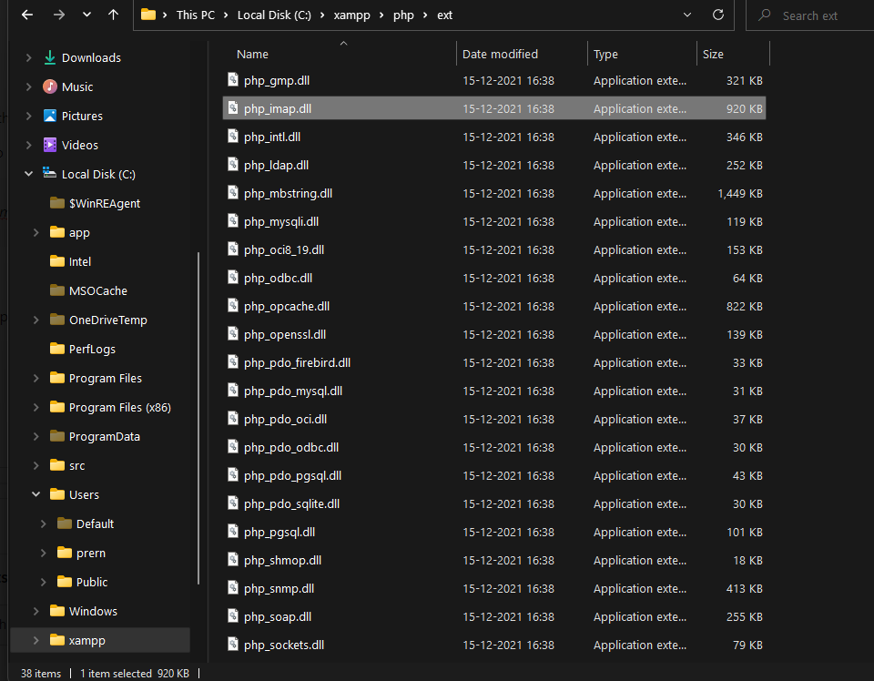Click the Refresh button in address bar

click(718, 15)
